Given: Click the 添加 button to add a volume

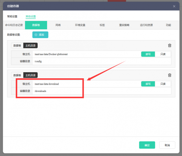Looking at the screenshot, I should (x=40, y=35).
